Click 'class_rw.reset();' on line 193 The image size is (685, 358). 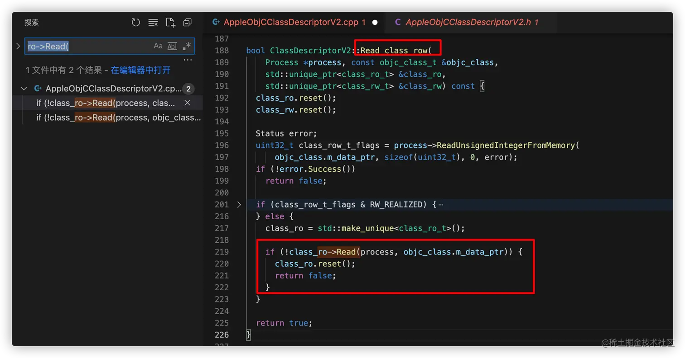(296, 110)
